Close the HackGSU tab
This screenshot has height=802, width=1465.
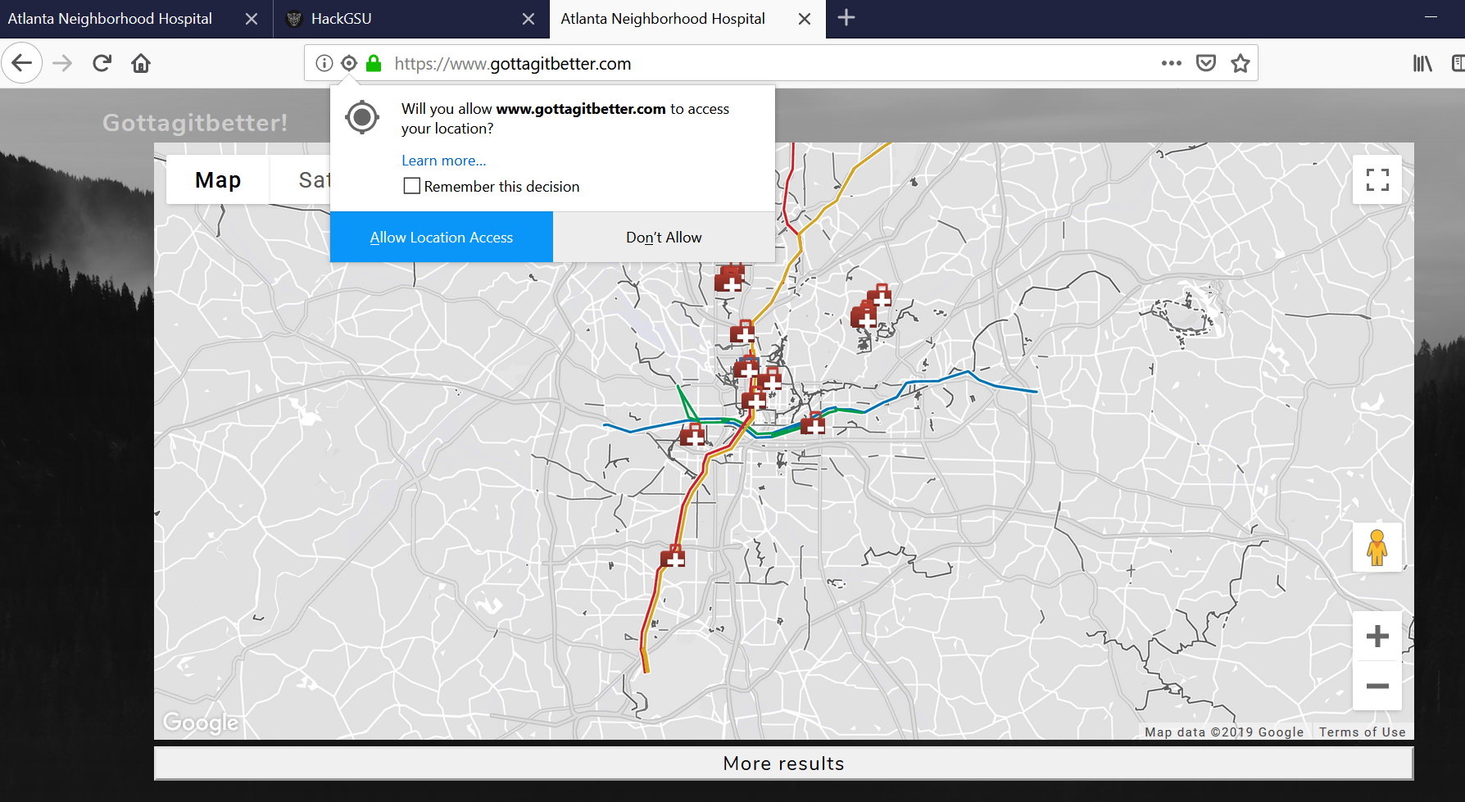(528, 19)
